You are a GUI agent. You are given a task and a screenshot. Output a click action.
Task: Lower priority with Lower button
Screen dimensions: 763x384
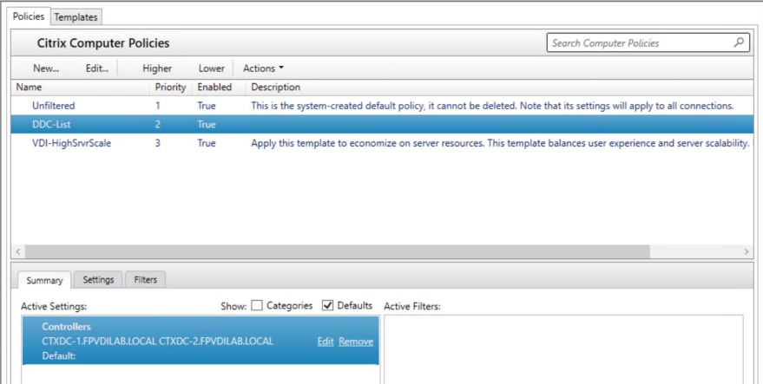click(212, 68)
